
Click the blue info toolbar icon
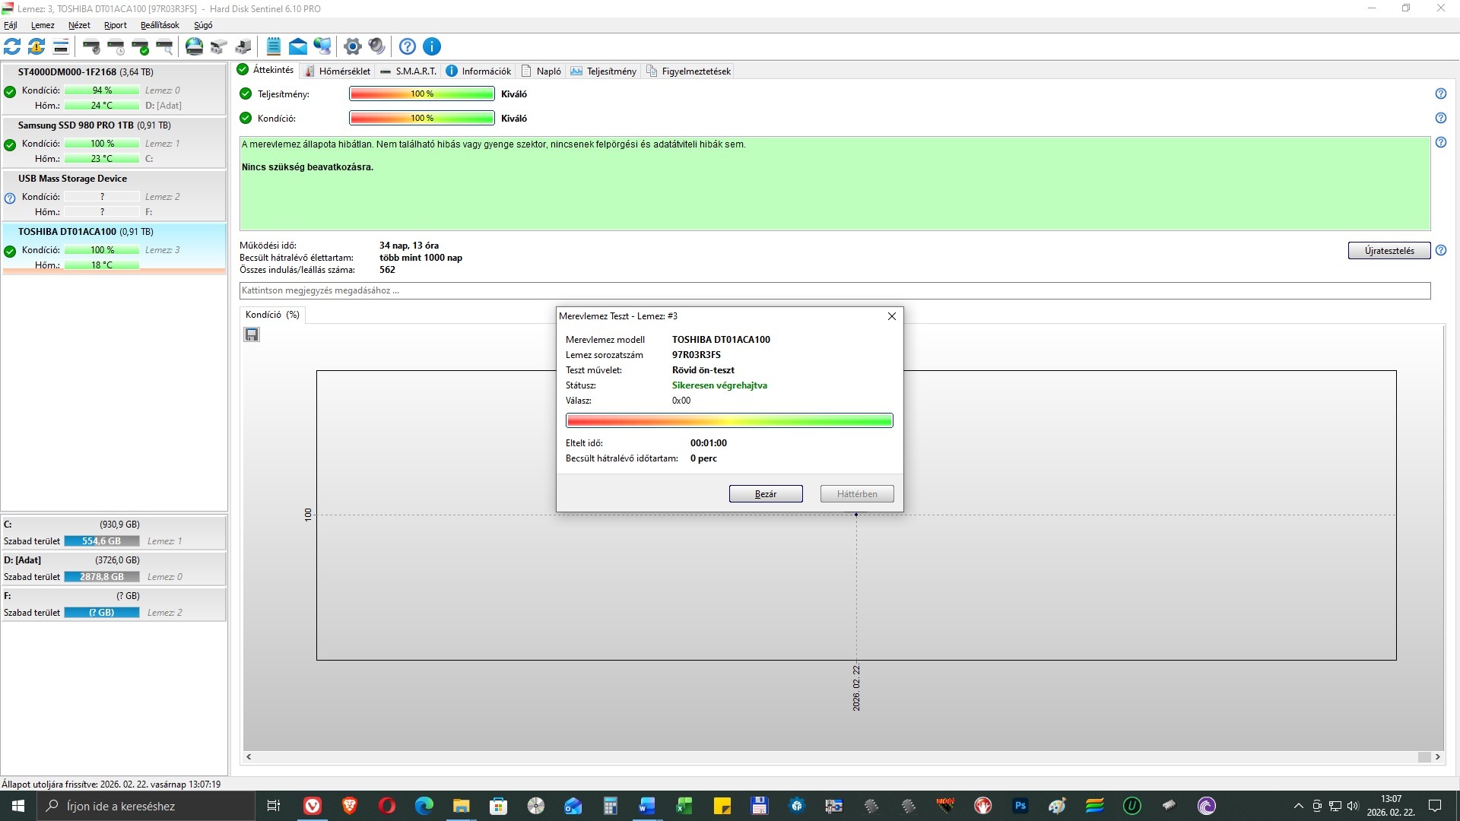click(432, 46)
